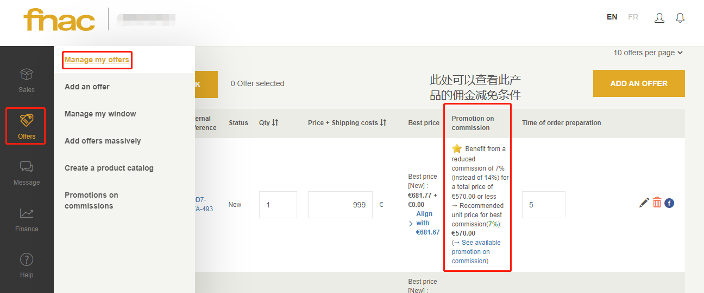The height and width of the screenshot is (293, 704).
Task: Open the Finance chart icon
Action: tap(27, 214)
